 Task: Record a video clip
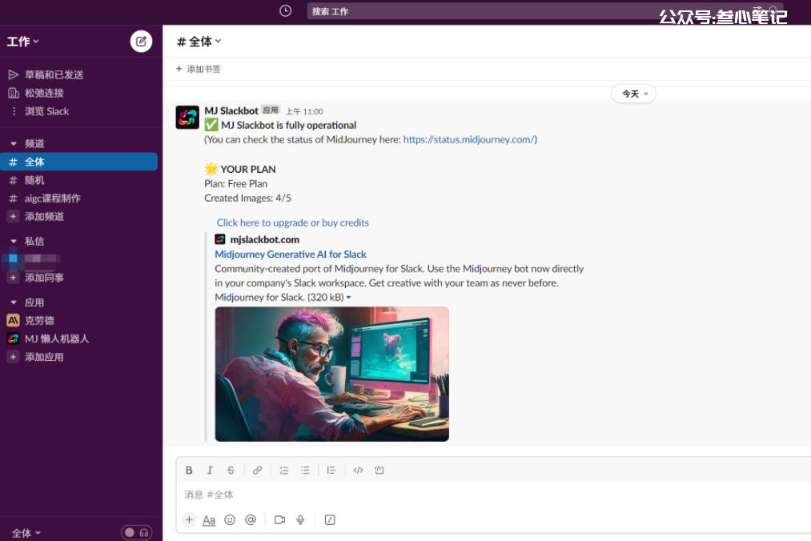pyautogui.click(x=280, y=520)
